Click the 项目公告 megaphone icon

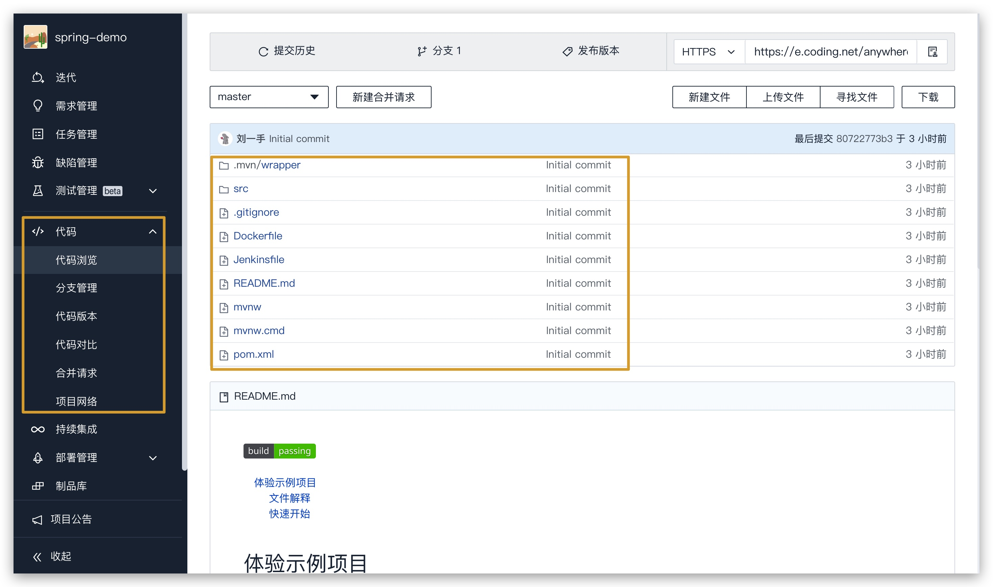pos(38,519)
